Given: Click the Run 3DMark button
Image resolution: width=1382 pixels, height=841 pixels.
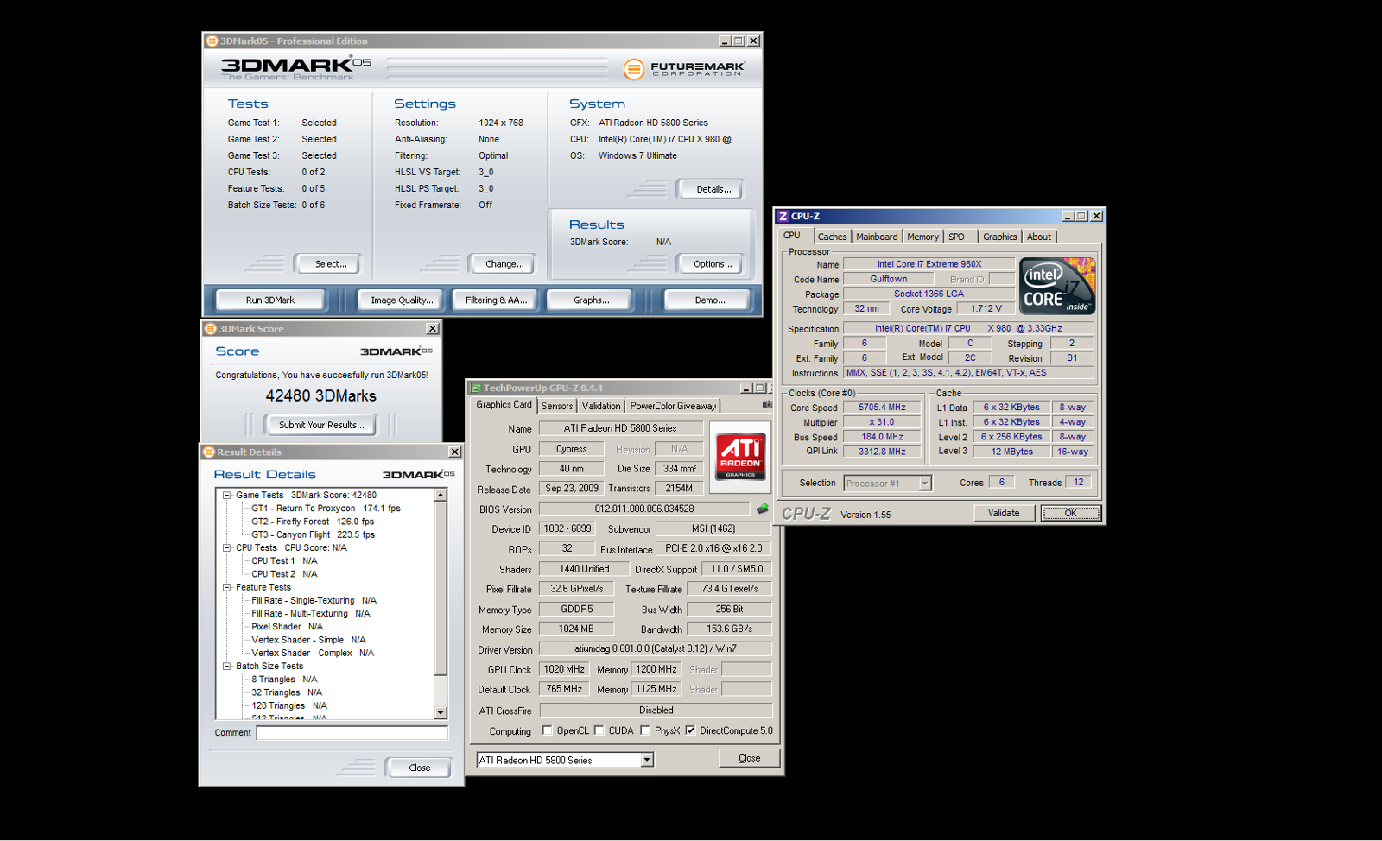Looking at the screenshot, I should point(270,300).
